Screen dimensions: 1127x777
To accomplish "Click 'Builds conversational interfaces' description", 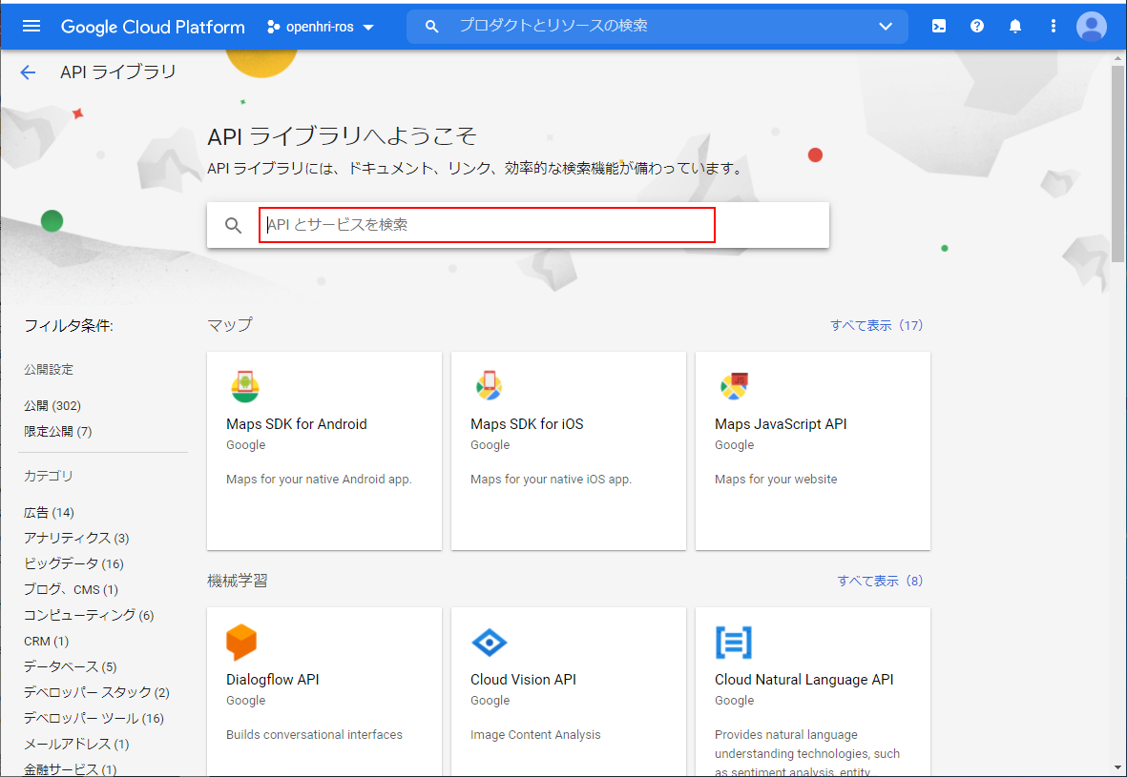I will pos(314,735).
